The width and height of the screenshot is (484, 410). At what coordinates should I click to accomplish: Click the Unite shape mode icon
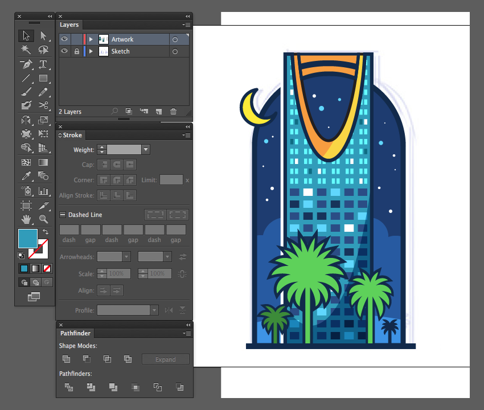tap(67, 359)
